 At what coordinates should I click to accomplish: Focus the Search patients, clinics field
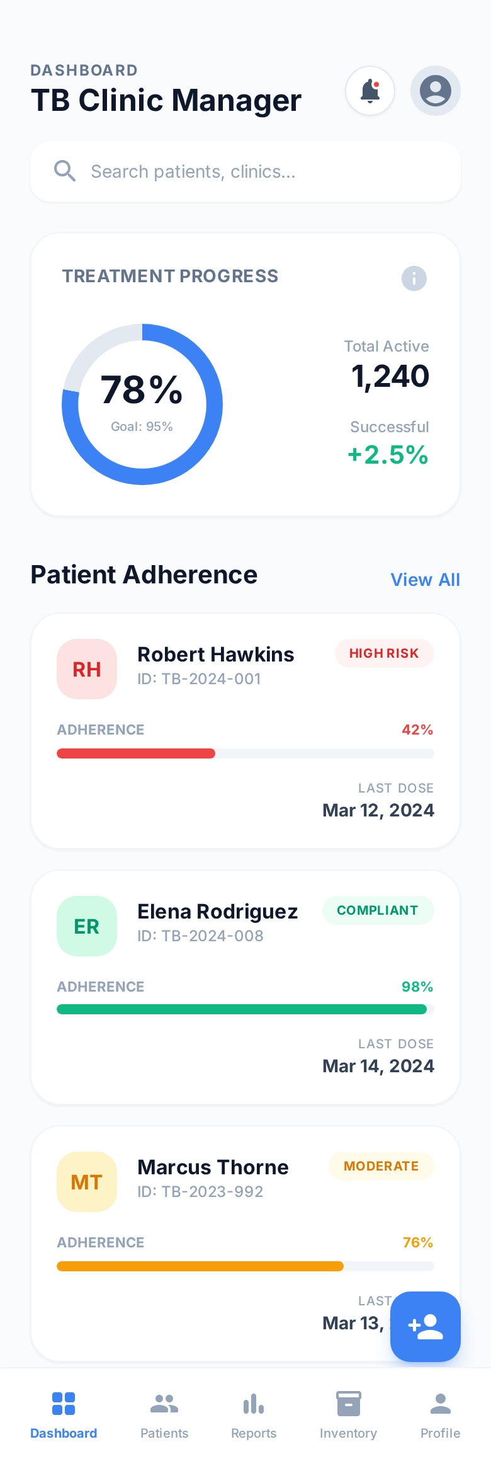point(245,171)
